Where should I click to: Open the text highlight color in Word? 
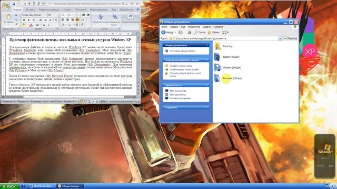pos(24,25)
